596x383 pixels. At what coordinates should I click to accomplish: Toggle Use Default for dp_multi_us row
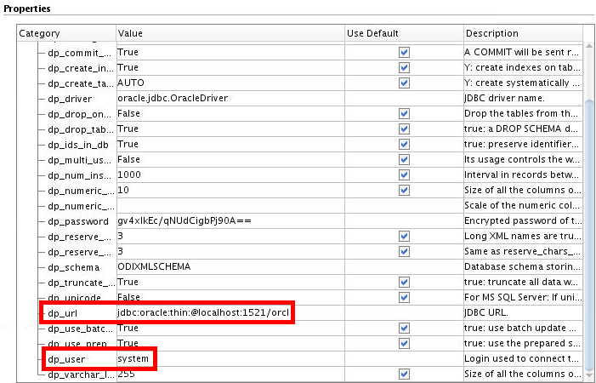[404, 160]
